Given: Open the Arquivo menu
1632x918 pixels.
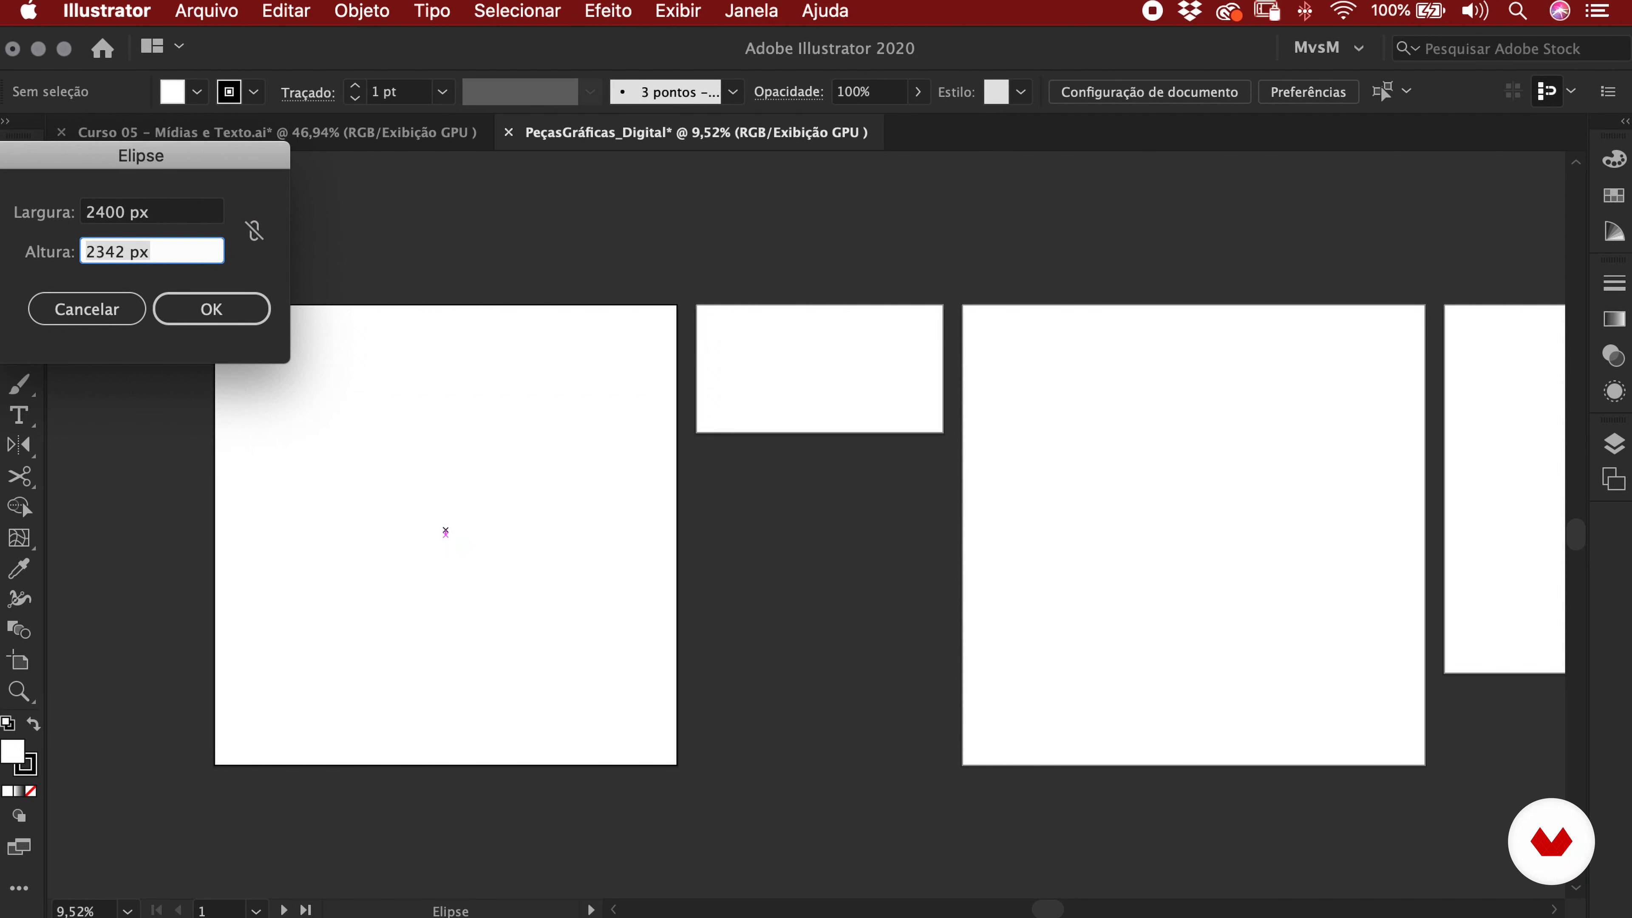Looking at the screenshot, I should click(x=207, y=11).
